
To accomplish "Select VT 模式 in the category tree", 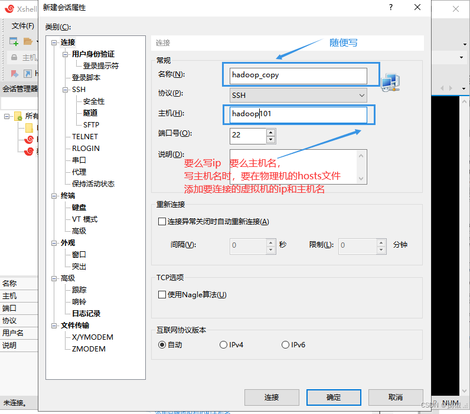I will pos(85,219).
